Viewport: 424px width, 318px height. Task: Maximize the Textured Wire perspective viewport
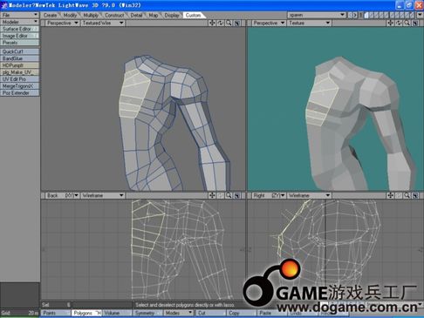tap(237, 23)
